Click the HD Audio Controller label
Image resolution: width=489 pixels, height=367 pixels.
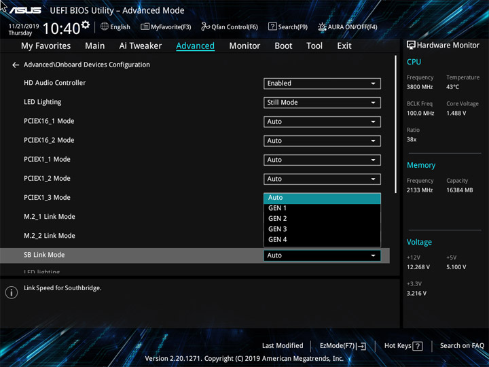(x=54, y=83)
